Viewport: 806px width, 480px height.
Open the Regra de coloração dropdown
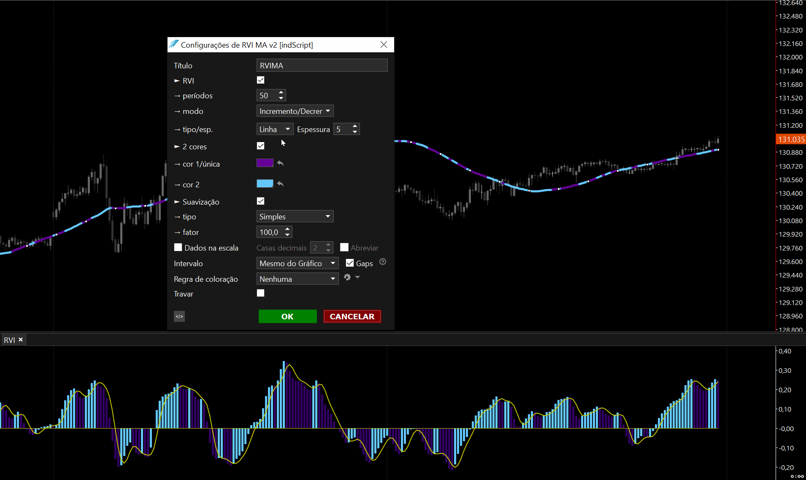(298, 279)
